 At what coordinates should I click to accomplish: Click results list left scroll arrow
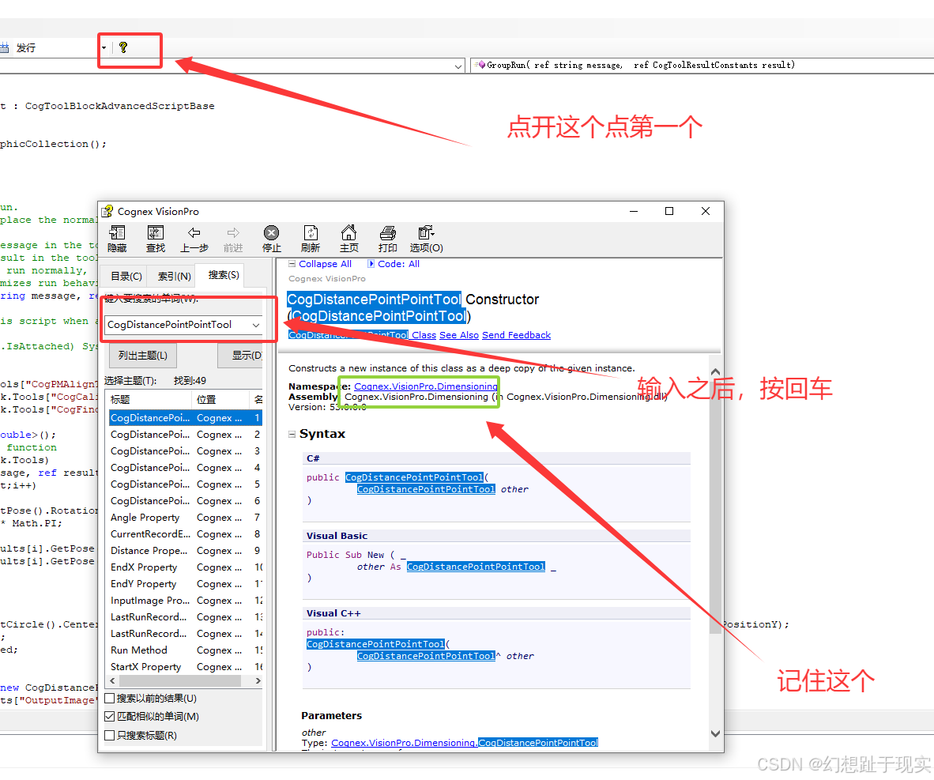click(x=112, y=680)
